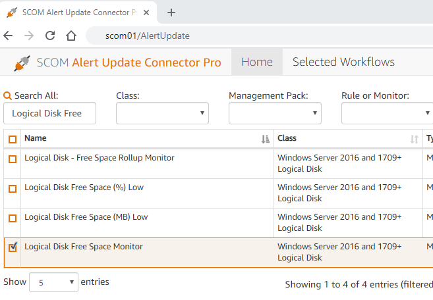
Task: Click Class cell of Free Space (MB) Low row
Action: point(348,222)
